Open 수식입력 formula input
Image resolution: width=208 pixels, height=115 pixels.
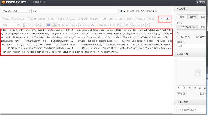coord(94,19)
